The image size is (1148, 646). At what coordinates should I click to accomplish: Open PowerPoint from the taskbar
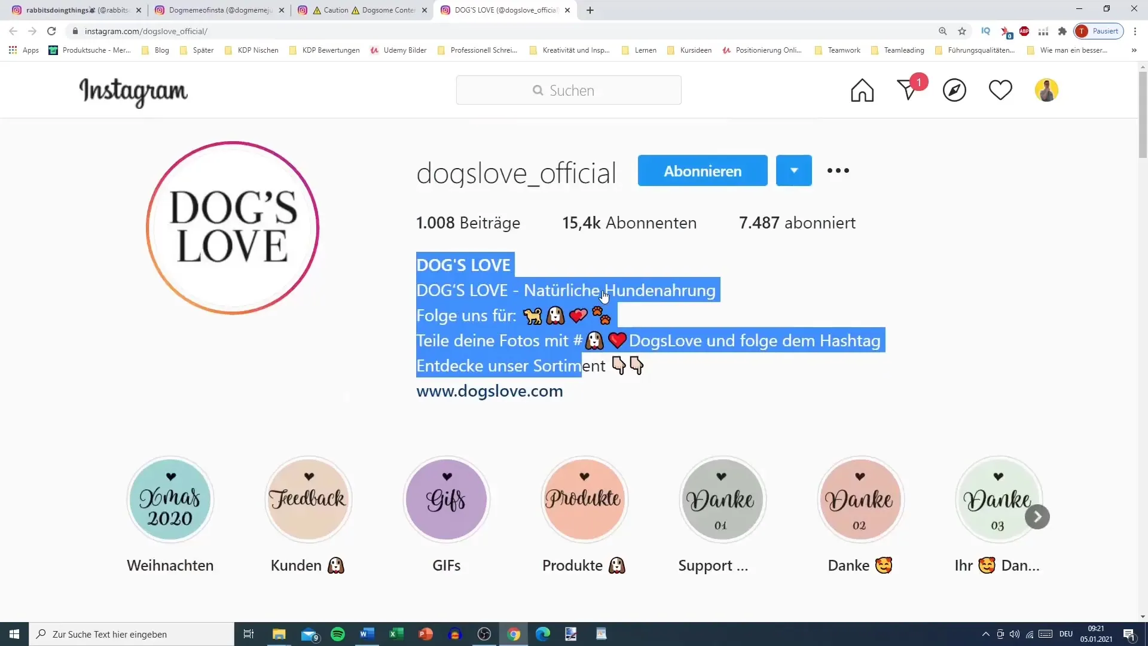pos(426,634)
